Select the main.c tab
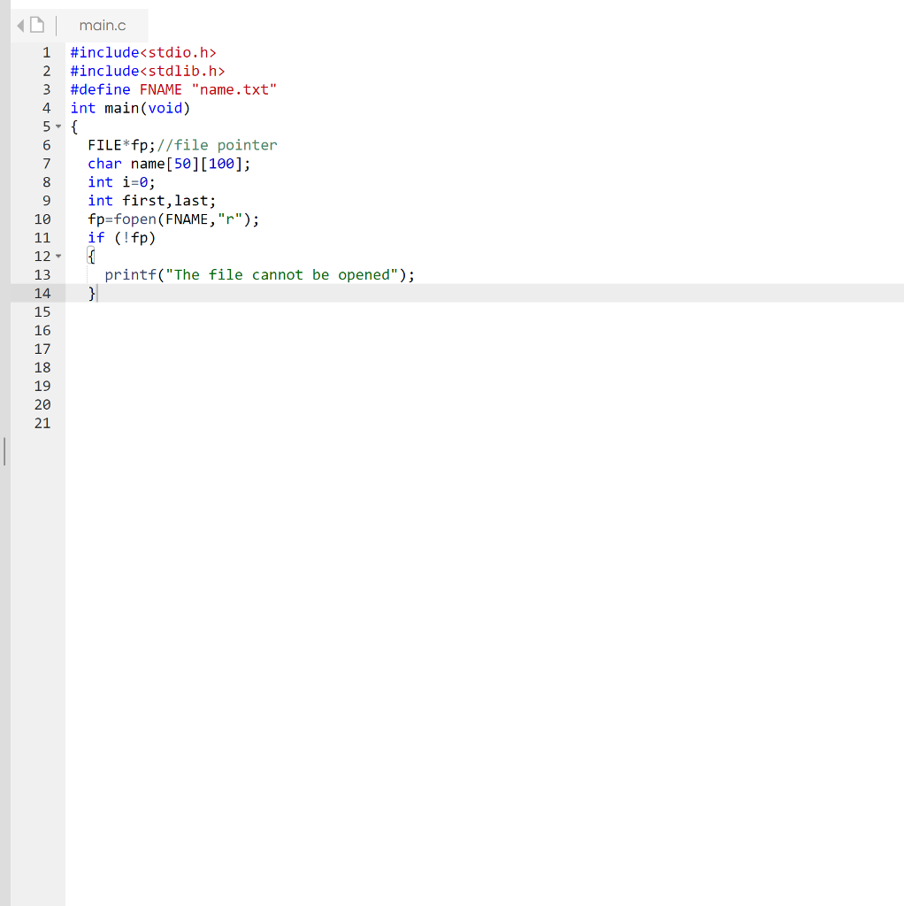This screenshot has height=906, width=904. [103, 25]
